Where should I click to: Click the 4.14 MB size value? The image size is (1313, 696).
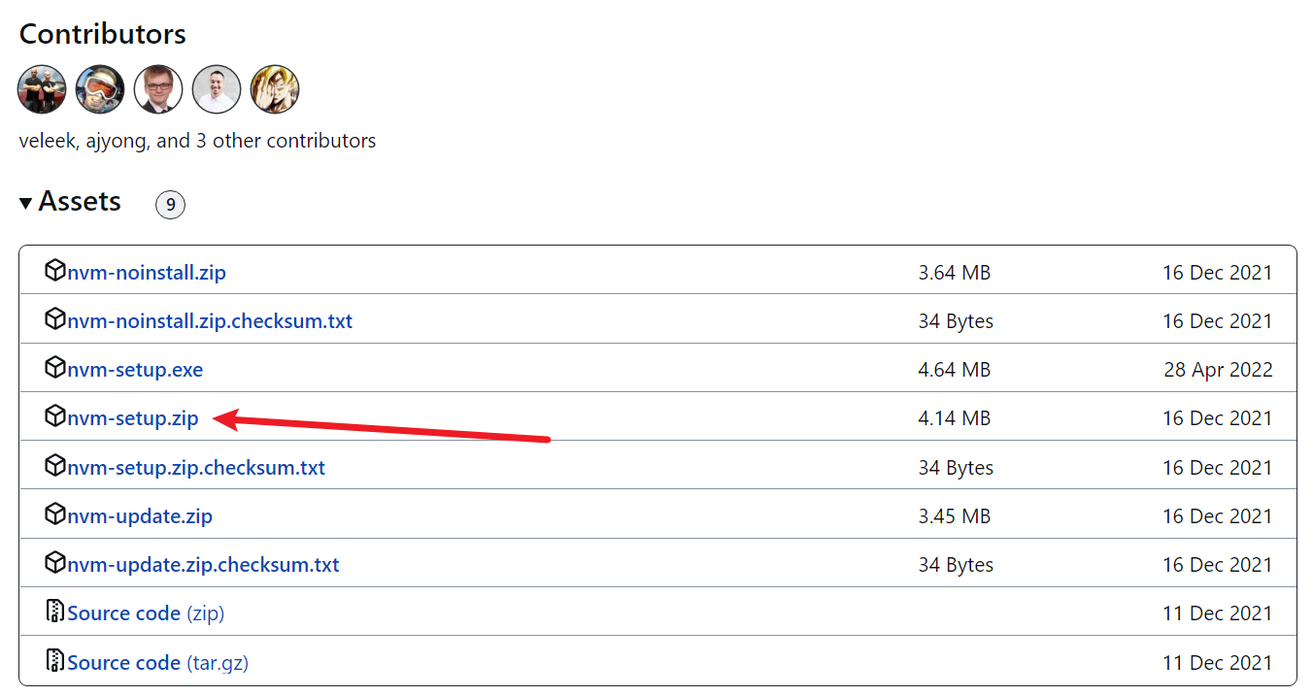coord(955,418)
